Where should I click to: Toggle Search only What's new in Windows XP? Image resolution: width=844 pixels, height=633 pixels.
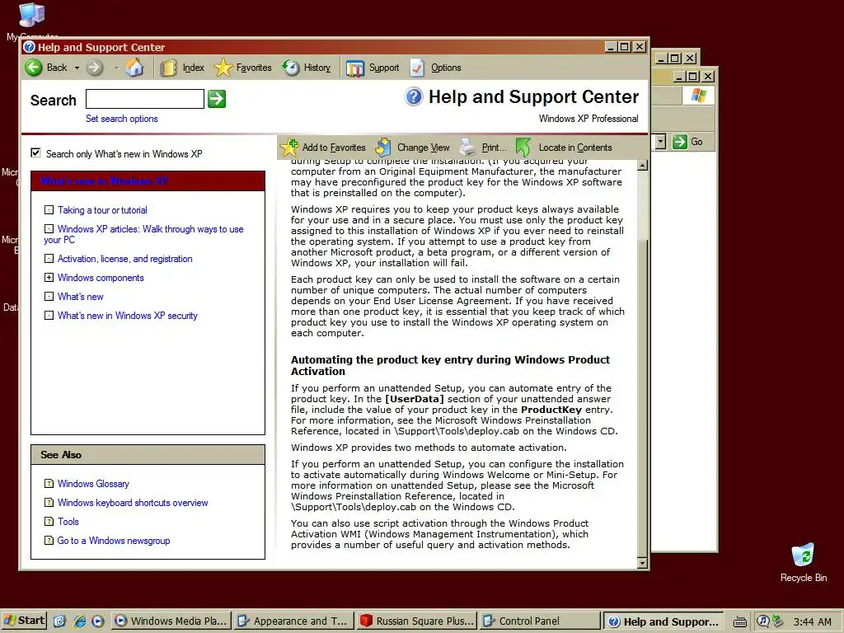pos(35,152)
